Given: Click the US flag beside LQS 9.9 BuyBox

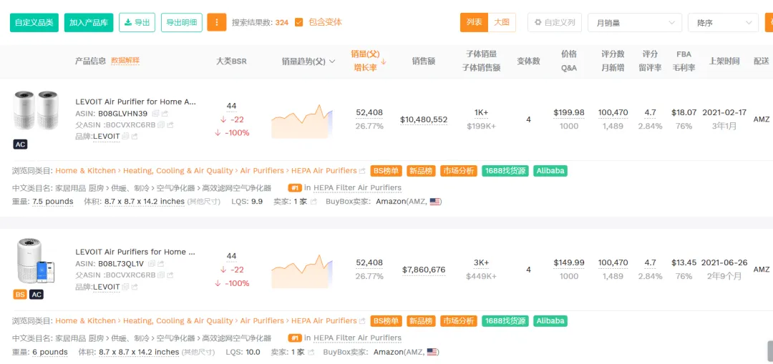Looking at the screenshot, I should coord(435,202).
